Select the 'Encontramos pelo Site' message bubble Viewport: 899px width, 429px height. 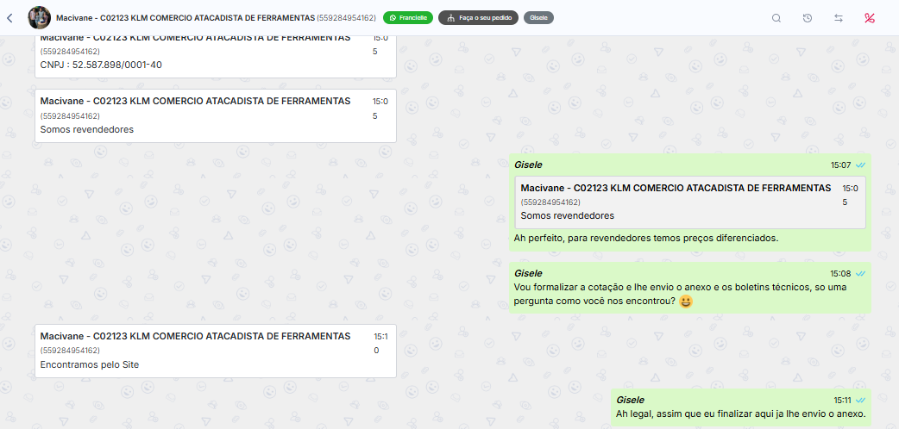pos(216,351)
